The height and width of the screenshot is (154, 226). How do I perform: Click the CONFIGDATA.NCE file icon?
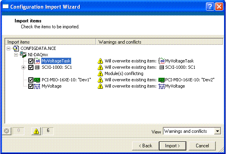point(16,48)
